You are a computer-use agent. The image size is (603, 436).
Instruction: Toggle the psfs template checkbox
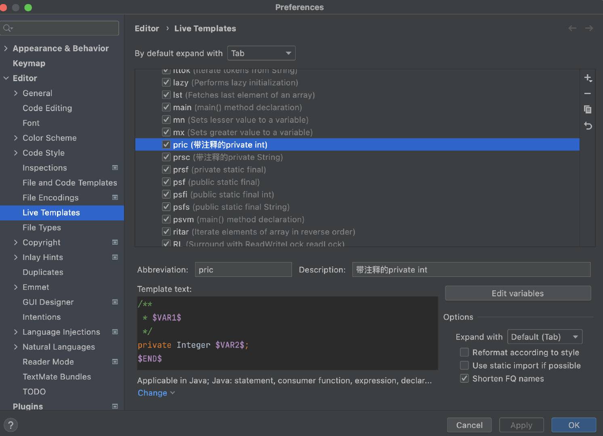point(166,207)
